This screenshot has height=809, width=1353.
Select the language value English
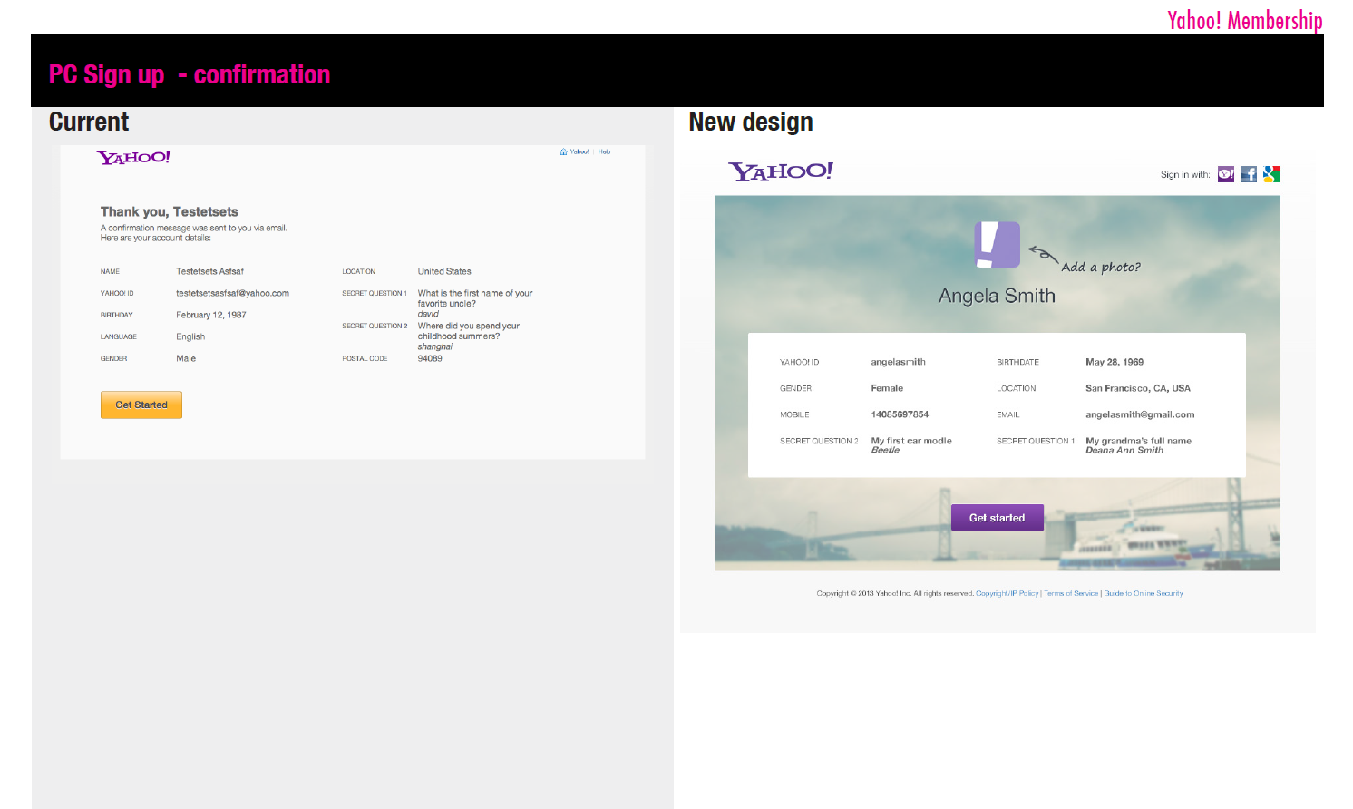[190, 336]
